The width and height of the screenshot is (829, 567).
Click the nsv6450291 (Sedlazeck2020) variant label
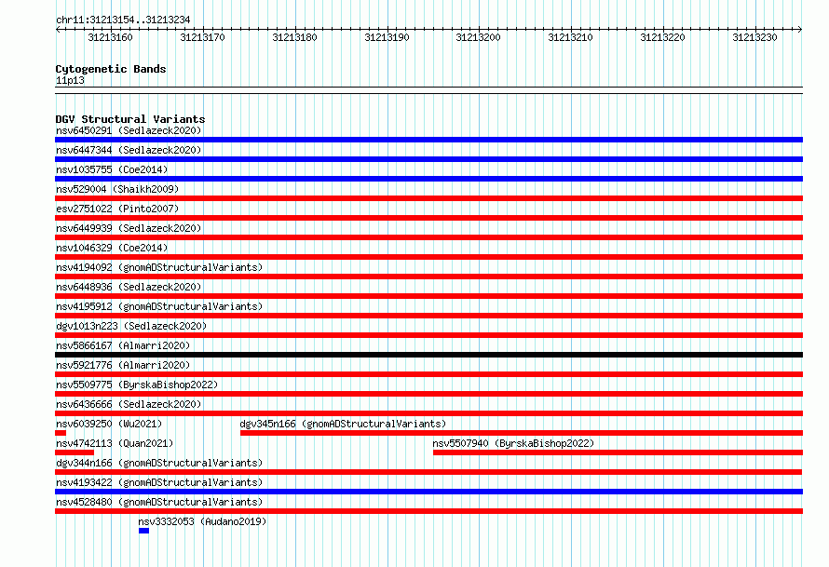click(x=129, y=130)
